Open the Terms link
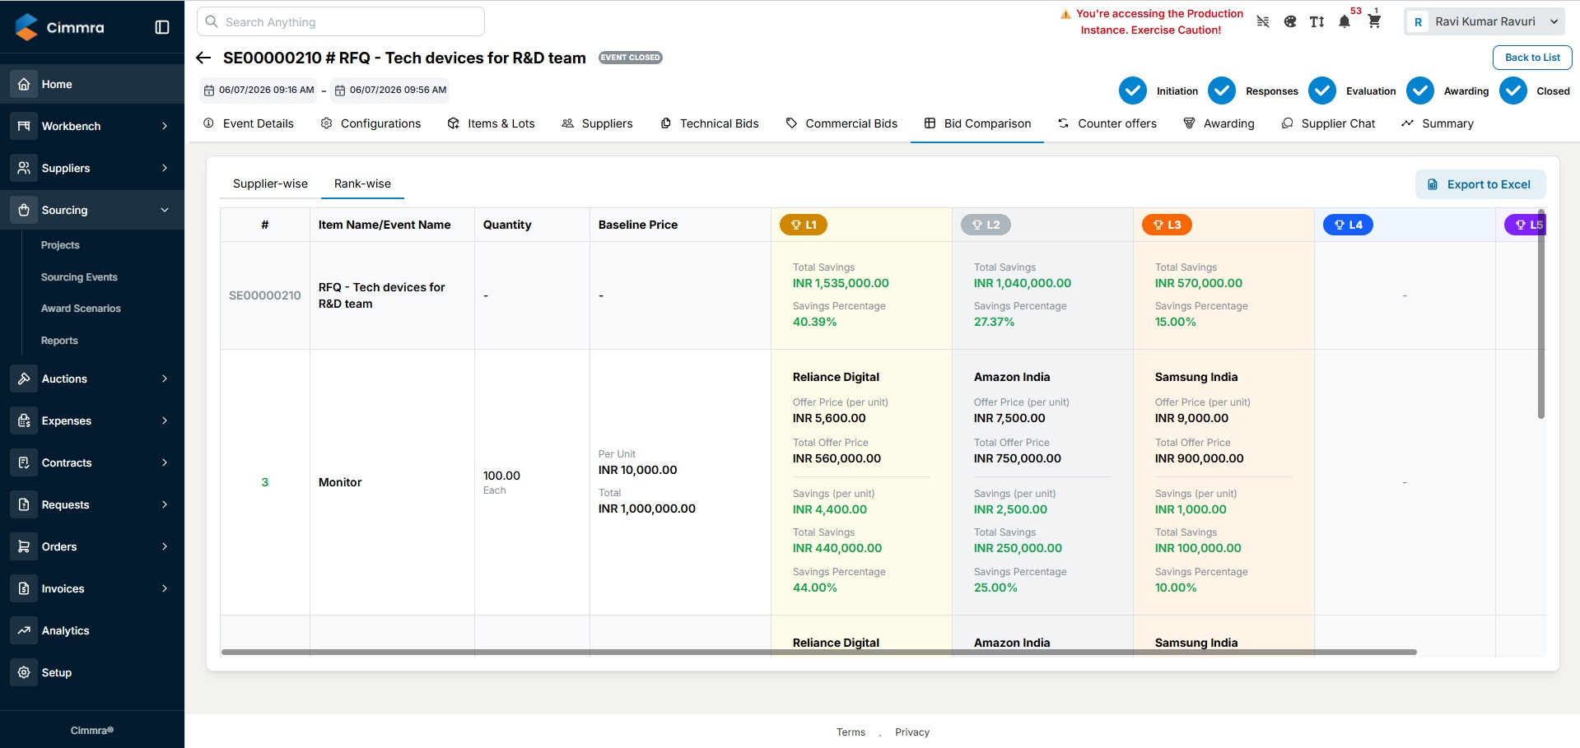The width and height of the screenshot is (1580, 748). pyautogui.click(x=851, y=732)
